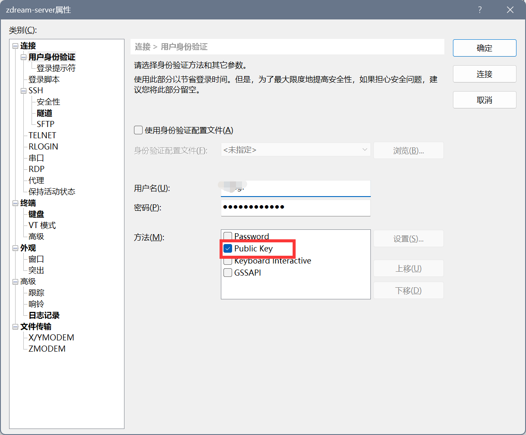The width and height of the screenshot is (526, 435).
Task: Select 日志记录 in the category tree
Action: coord(44,315)
